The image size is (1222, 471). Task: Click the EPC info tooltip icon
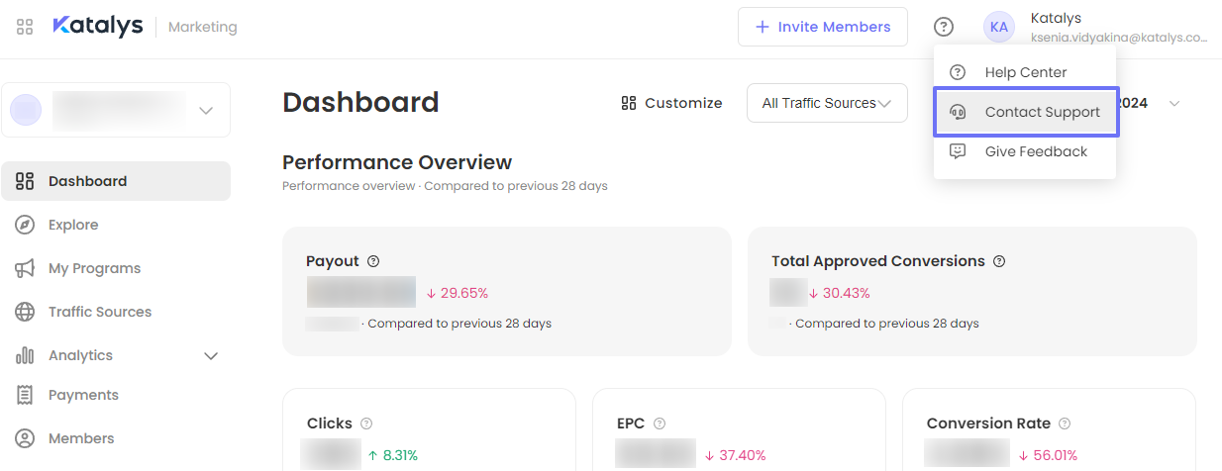click(x=660, y=424)
